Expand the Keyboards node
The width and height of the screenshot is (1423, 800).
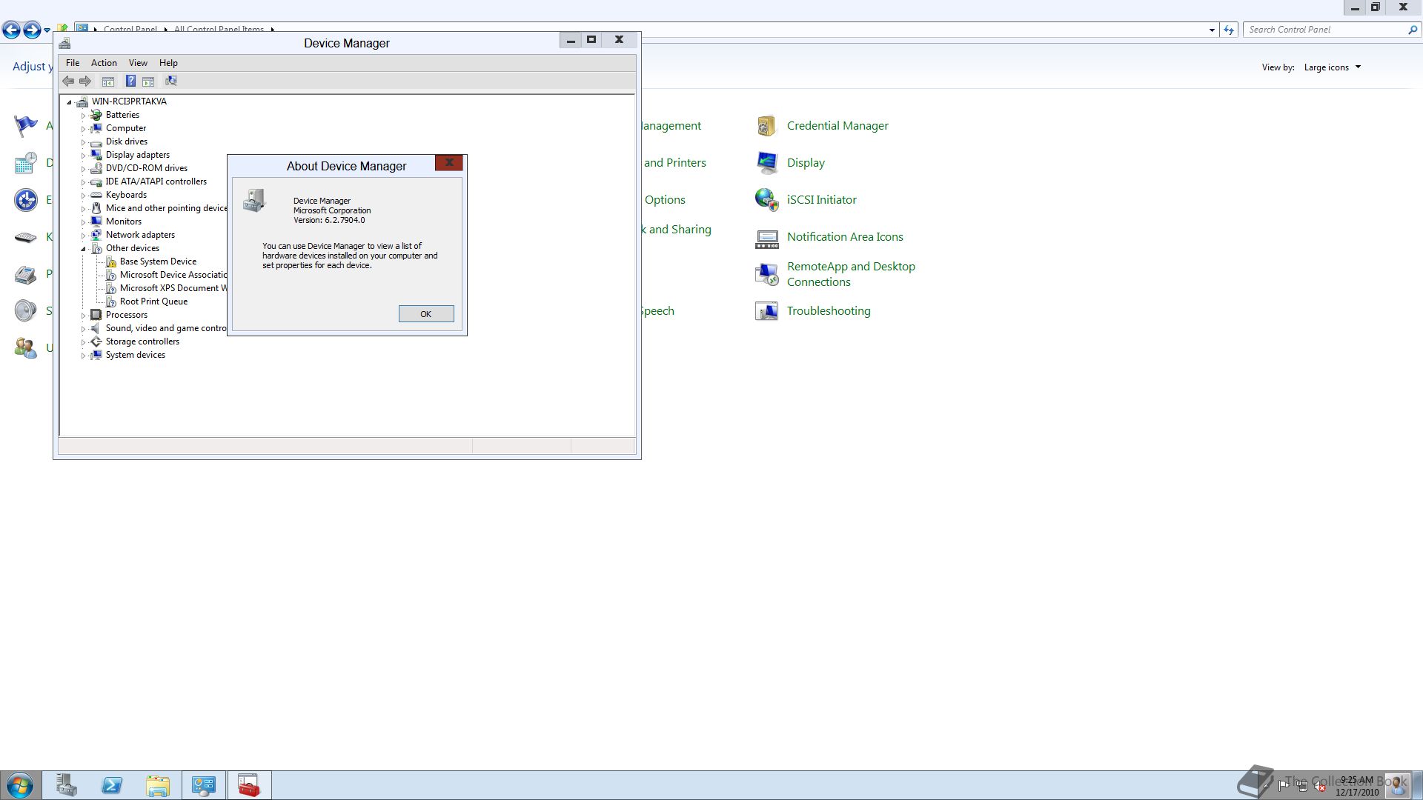(x=83, y=196)
